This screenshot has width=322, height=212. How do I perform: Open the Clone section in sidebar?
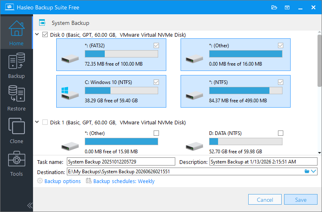pos(16,131)
